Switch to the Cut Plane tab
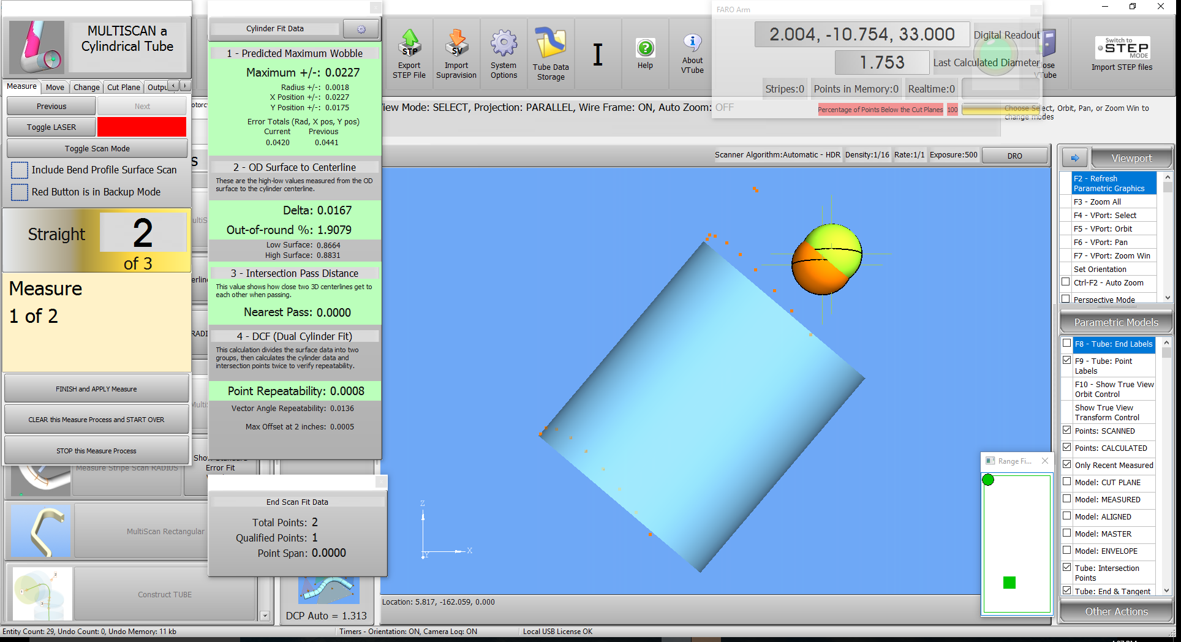 pos(123,87)
